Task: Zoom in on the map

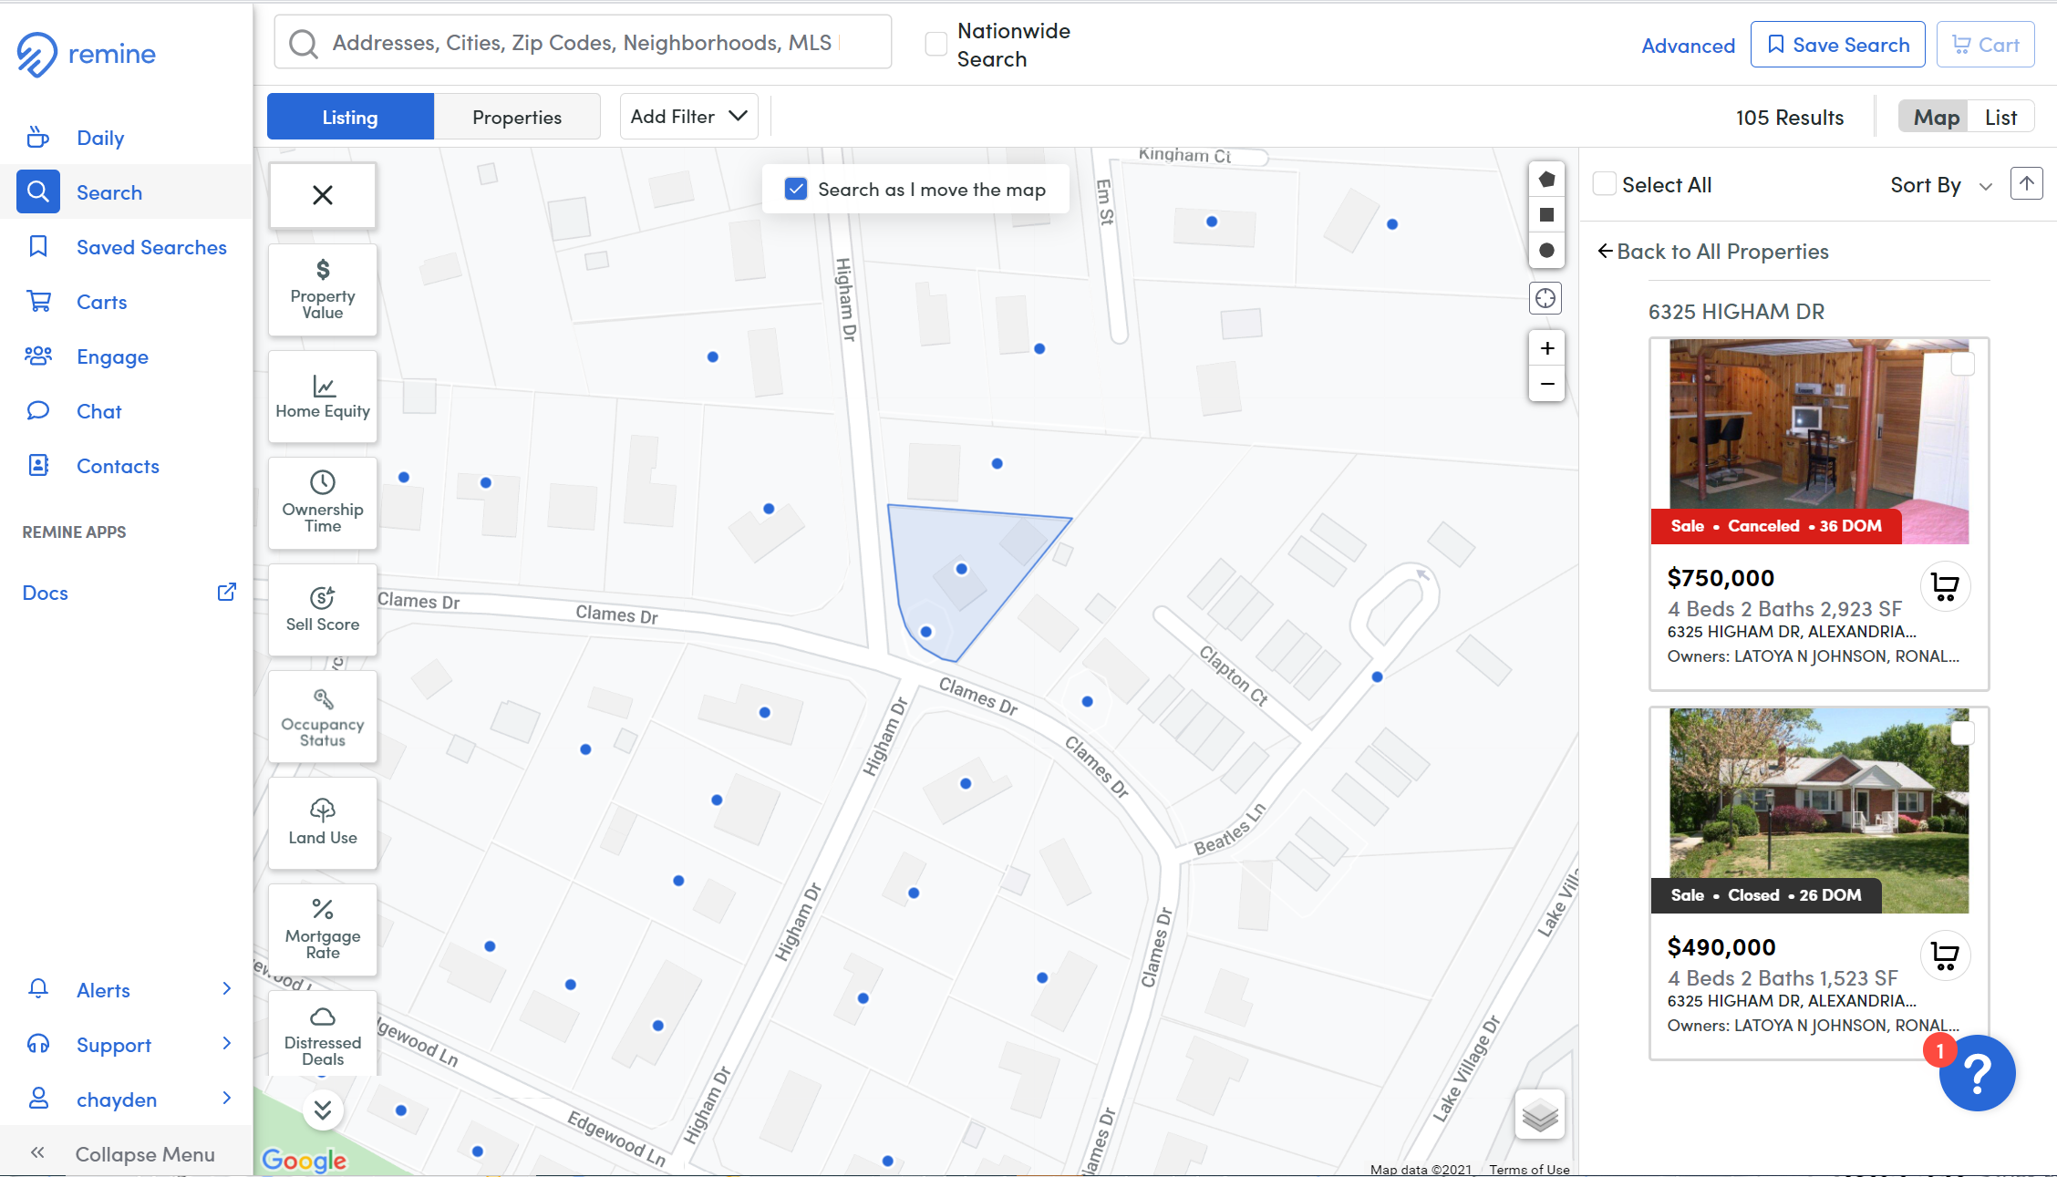Action: pos(1547,348)
